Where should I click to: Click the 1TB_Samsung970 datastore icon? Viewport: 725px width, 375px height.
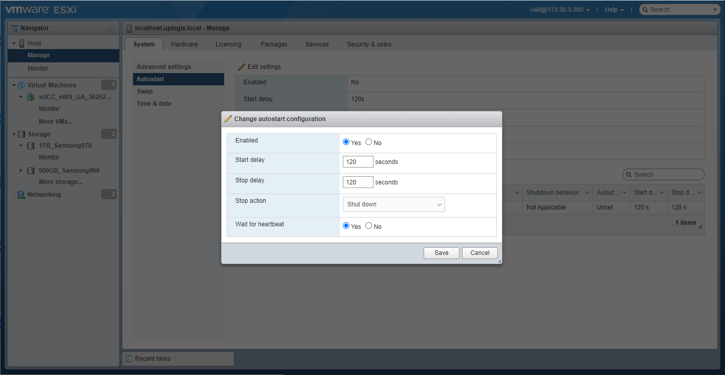[x=31, y=146]
